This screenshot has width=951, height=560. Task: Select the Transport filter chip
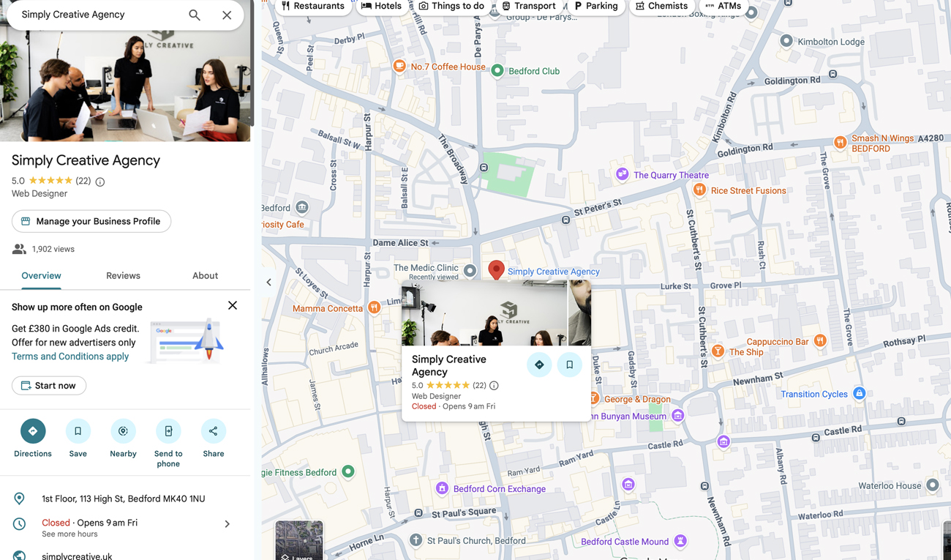pyautogui.click(x=528, y=6)
